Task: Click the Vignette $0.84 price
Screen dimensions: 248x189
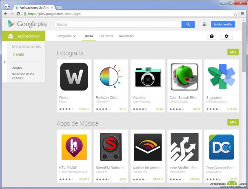Action: coord(159,109)
